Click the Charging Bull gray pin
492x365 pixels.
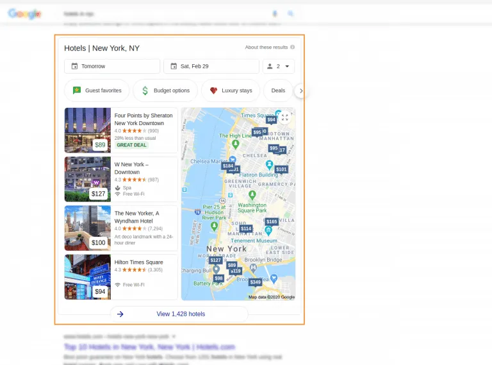point(216,270)
